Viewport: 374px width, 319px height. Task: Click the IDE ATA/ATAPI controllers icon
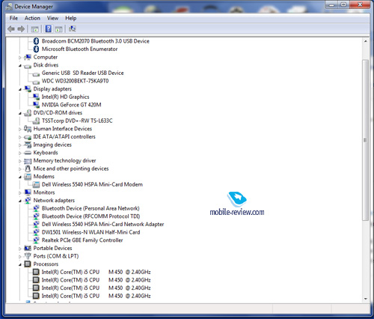[x=28, y=137]
